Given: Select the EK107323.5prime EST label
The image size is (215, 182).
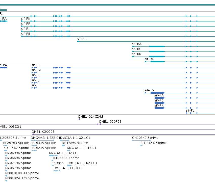Looking at the screenshot, I should click(x=65, y=158).
